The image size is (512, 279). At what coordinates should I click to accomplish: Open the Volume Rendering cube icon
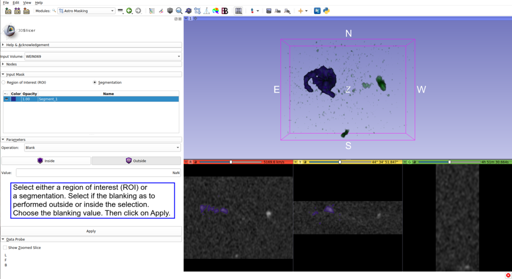tap(170, 11)
